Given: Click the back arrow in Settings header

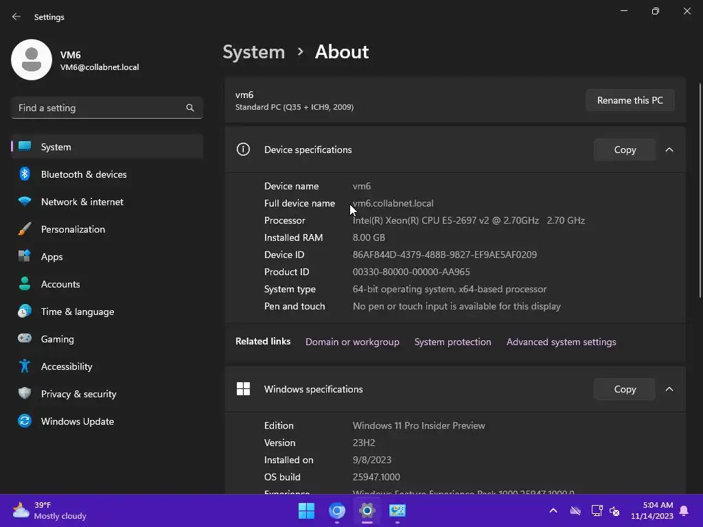Looking at the screenshot, I should click(x=16, y=16).
